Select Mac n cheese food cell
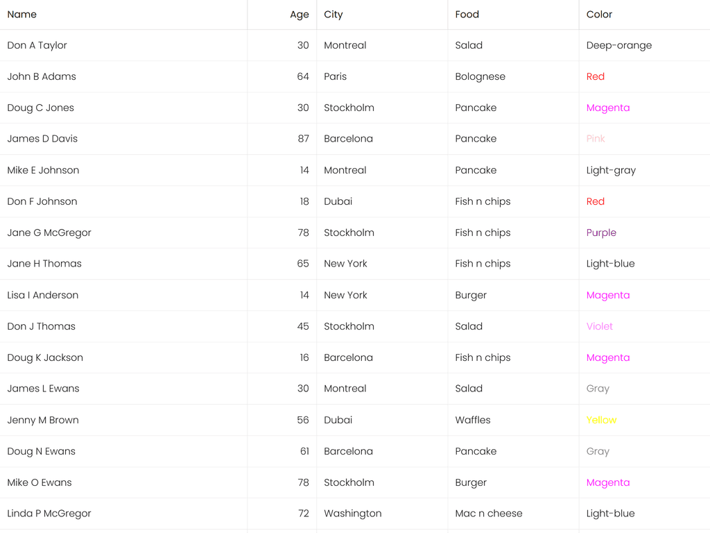Viewport: 710px width, 533px height. [x=489, y=514]
